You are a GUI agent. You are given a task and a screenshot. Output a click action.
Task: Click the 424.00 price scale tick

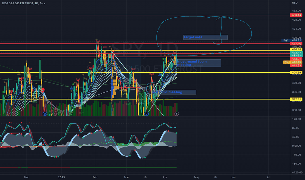(296, 29)
